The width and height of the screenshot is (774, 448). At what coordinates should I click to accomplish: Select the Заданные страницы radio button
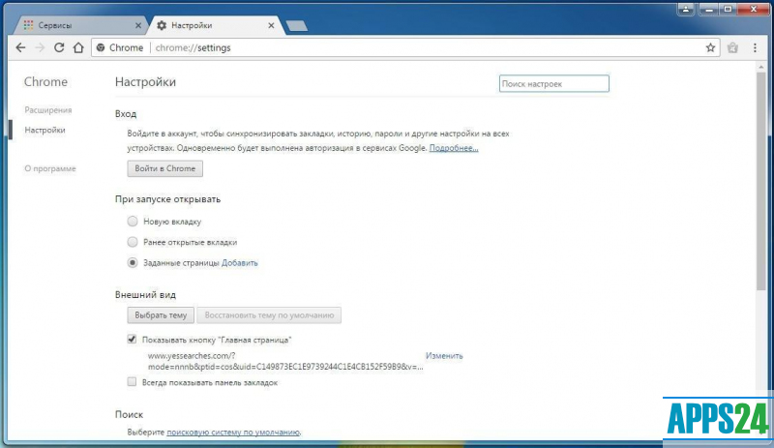pyautogui.click(x=133, y=262)
